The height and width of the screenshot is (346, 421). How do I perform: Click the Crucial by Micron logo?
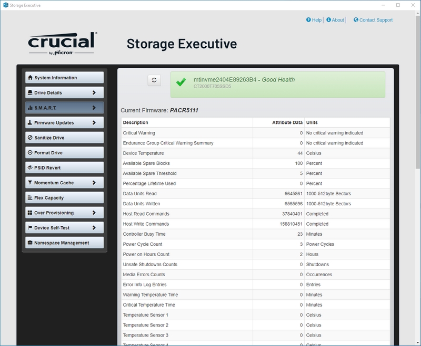tap(62, 44)
